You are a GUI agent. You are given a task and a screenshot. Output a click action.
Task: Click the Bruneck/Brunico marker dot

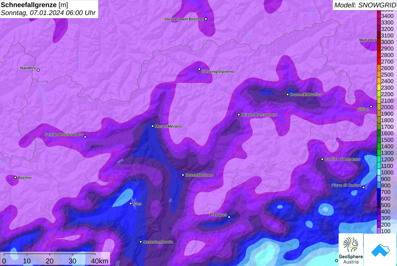pyautogui.click(x=288, y=94)
